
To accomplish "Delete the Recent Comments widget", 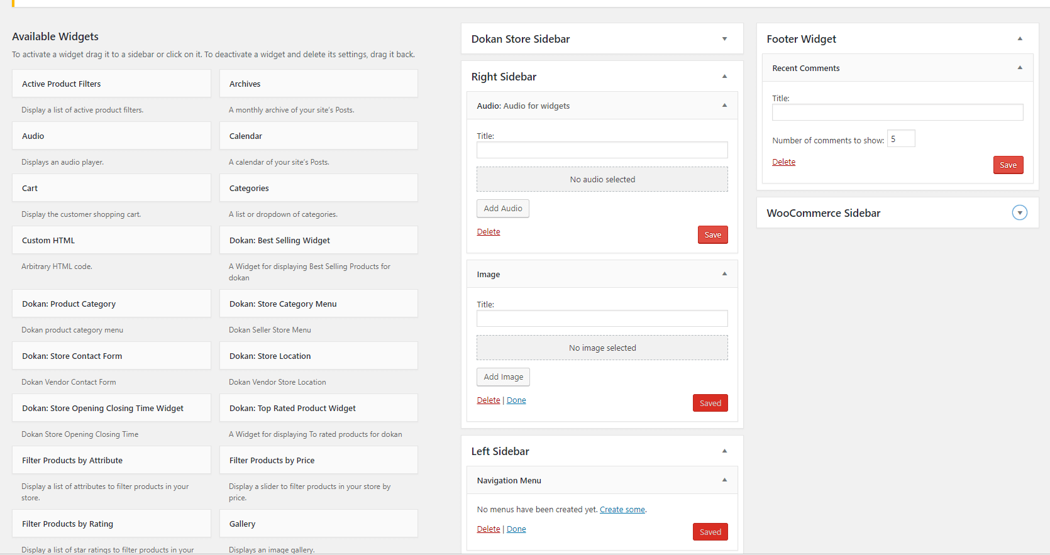I will (x=783, y=162).
